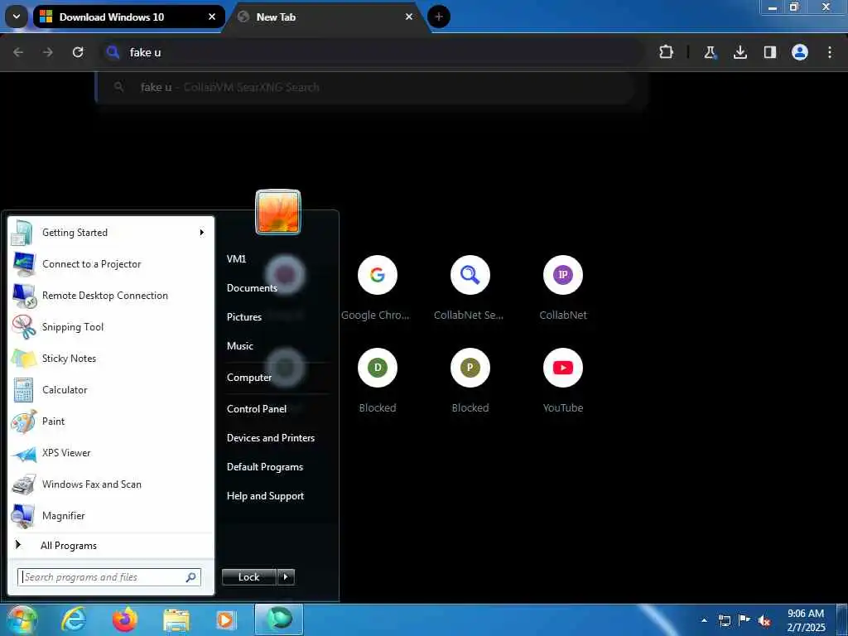
Task: Open Music library
Action: click(240, 346)
